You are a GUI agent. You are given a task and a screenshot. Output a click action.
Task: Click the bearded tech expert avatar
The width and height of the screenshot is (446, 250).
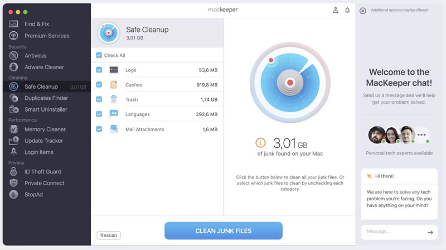[377, 134]
